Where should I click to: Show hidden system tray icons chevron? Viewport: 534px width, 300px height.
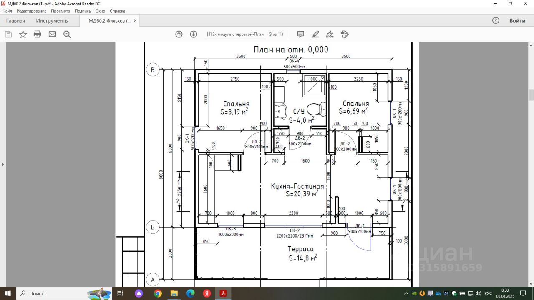(x=407, y=293)
